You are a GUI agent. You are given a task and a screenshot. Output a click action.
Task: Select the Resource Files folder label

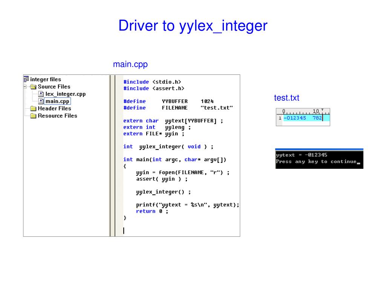click(x=57, y=116)
